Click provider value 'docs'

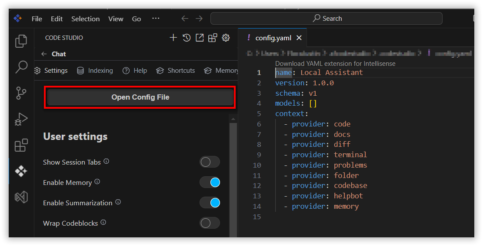(342, 134)
